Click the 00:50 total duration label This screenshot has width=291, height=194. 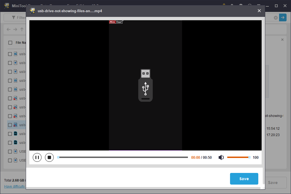tap(207, 157)
